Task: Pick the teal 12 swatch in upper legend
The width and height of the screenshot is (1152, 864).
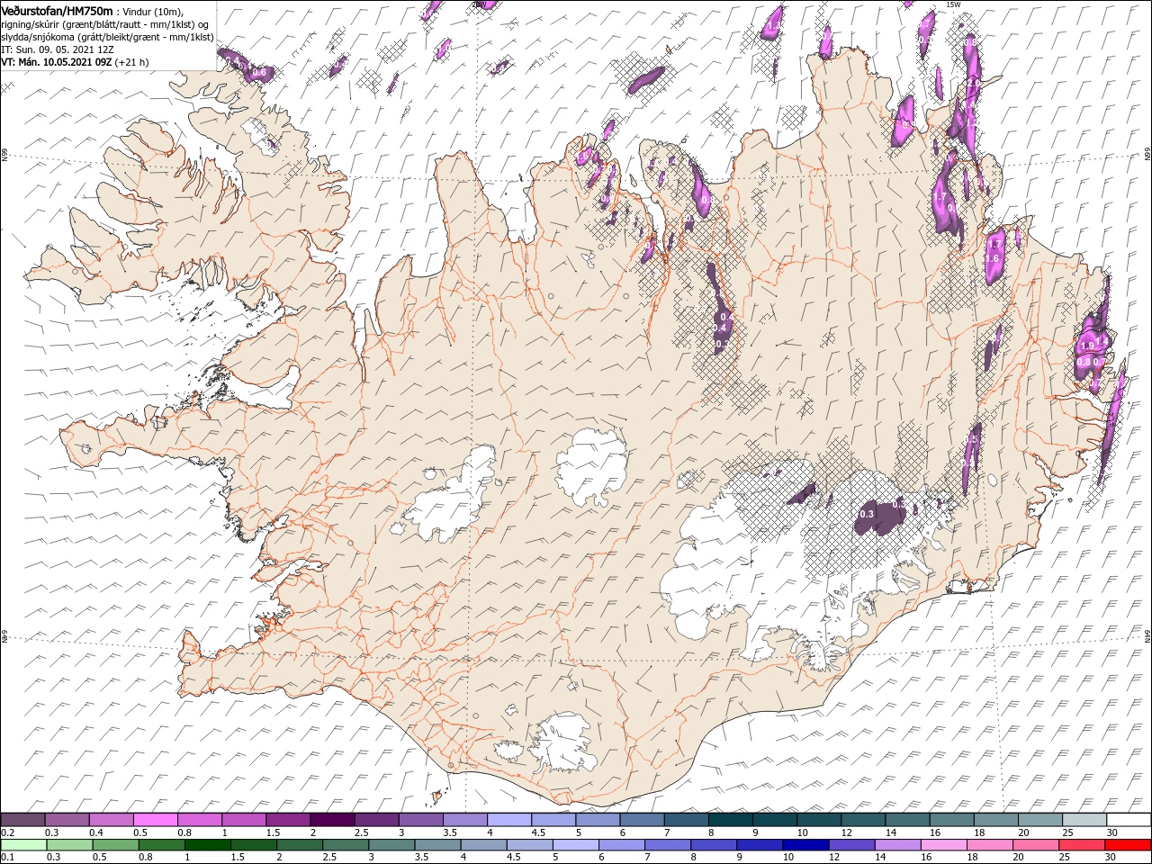Action: (863, 820)
